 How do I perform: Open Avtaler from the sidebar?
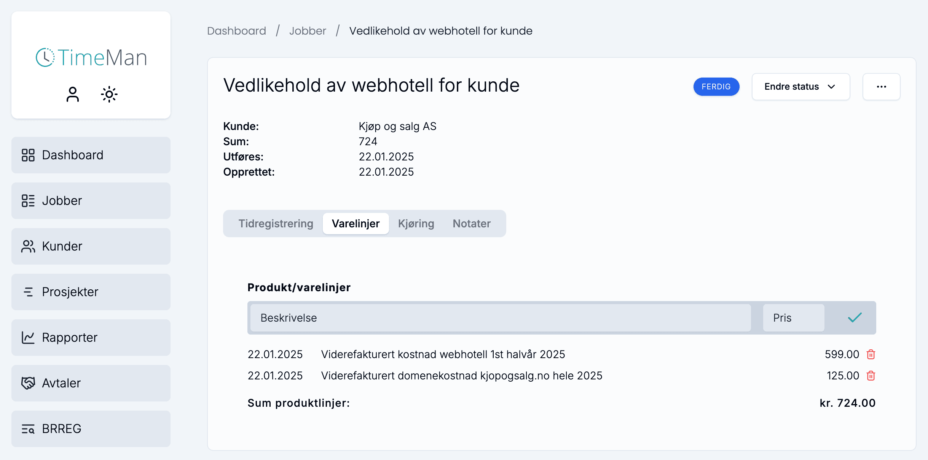(x=91, y=383)
